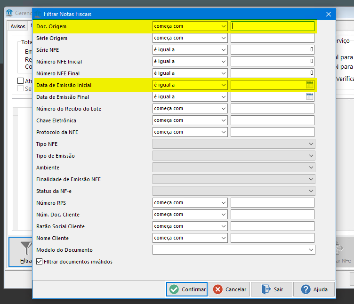Image resolution: width=354 pixels, height=304 pixels.
Task: Open Número NFE Final operator dropdown
Action: pos(190,73)
